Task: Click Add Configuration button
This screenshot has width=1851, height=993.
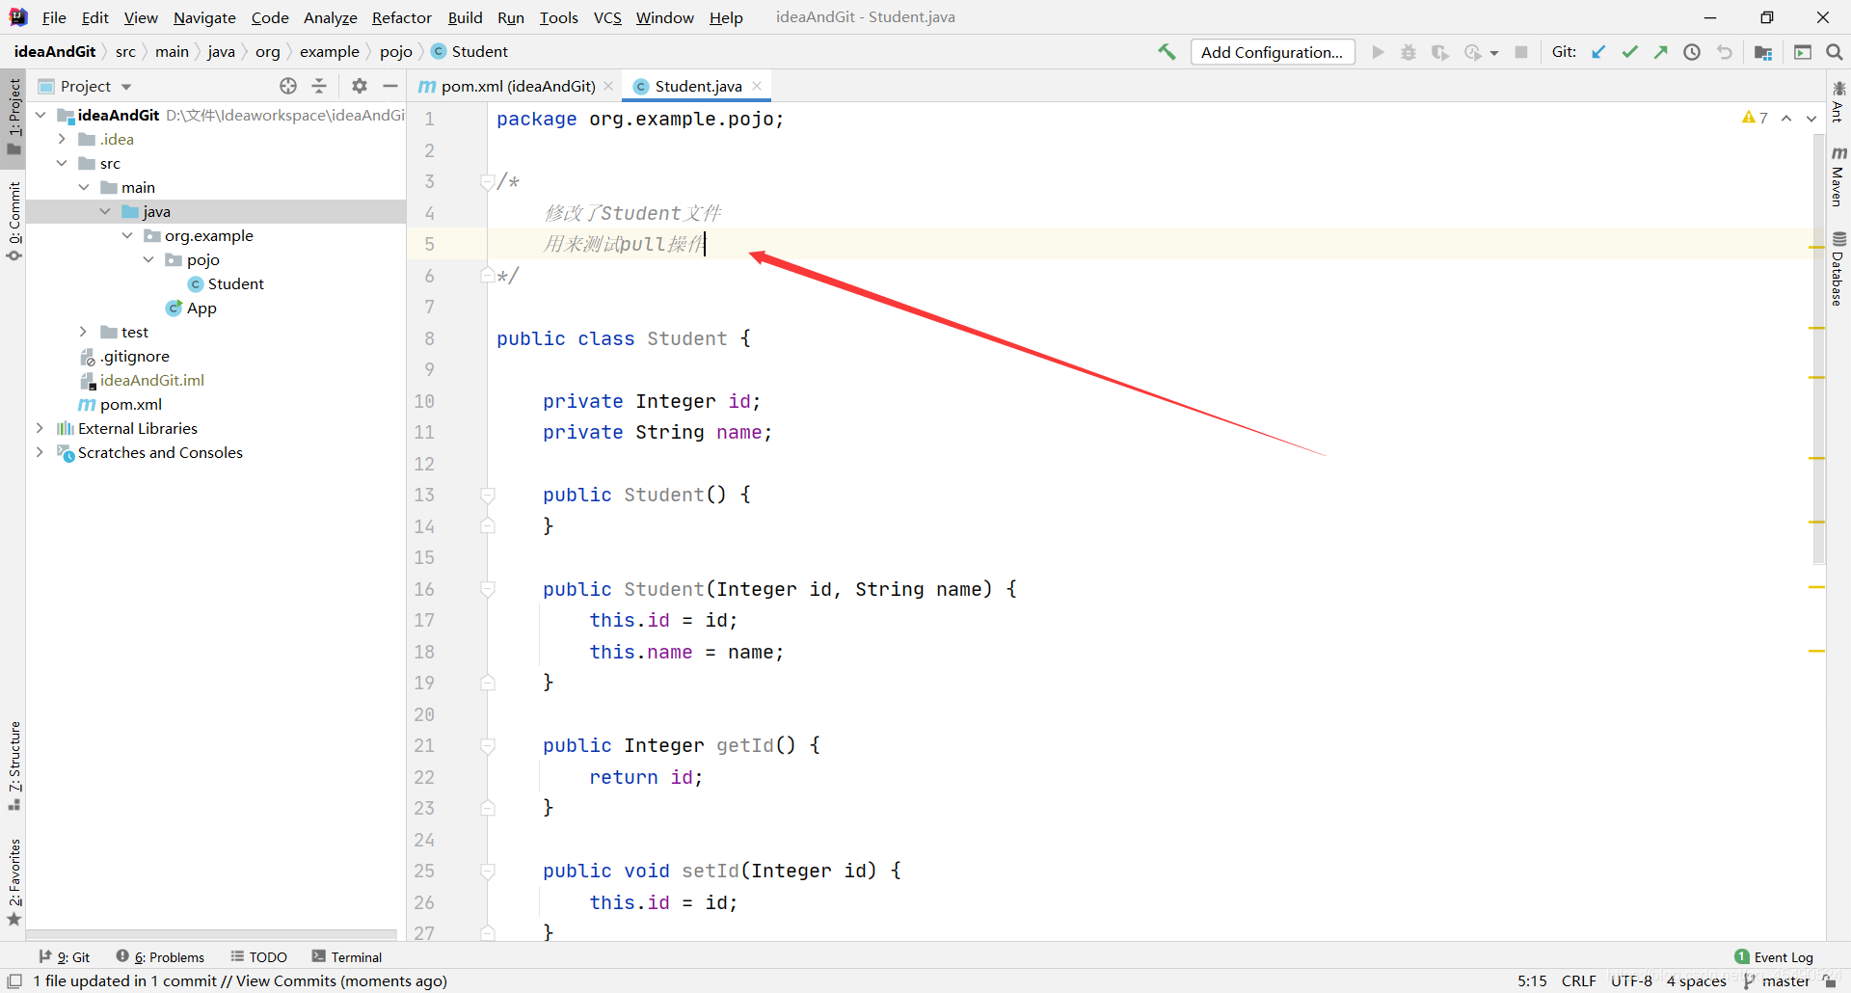Action: click(x=1273, y=52)
